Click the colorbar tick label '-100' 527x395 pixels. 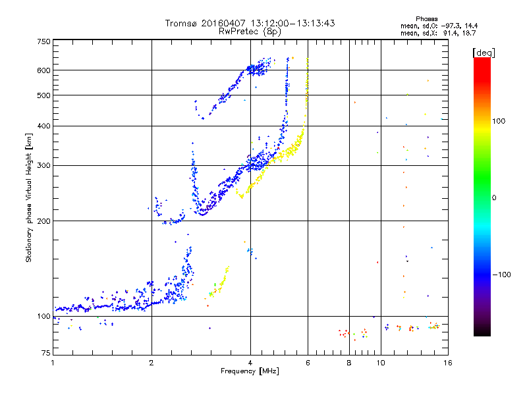[x=501, y=275]
